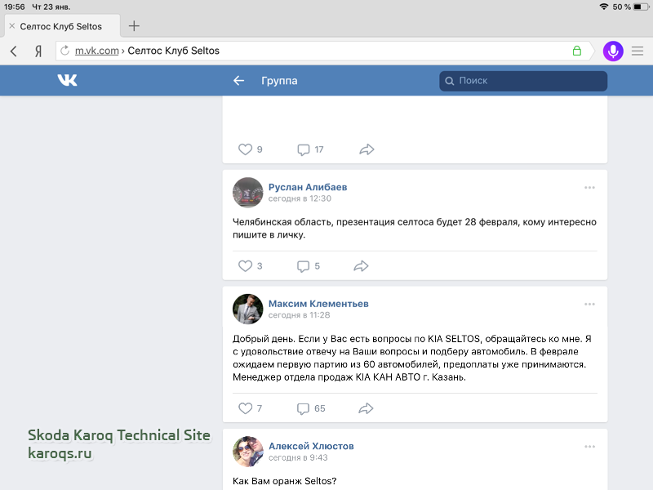Screen dimensions: 653x490
Task: Open the browser hamburger menu
Action: (x=637, y=51)
